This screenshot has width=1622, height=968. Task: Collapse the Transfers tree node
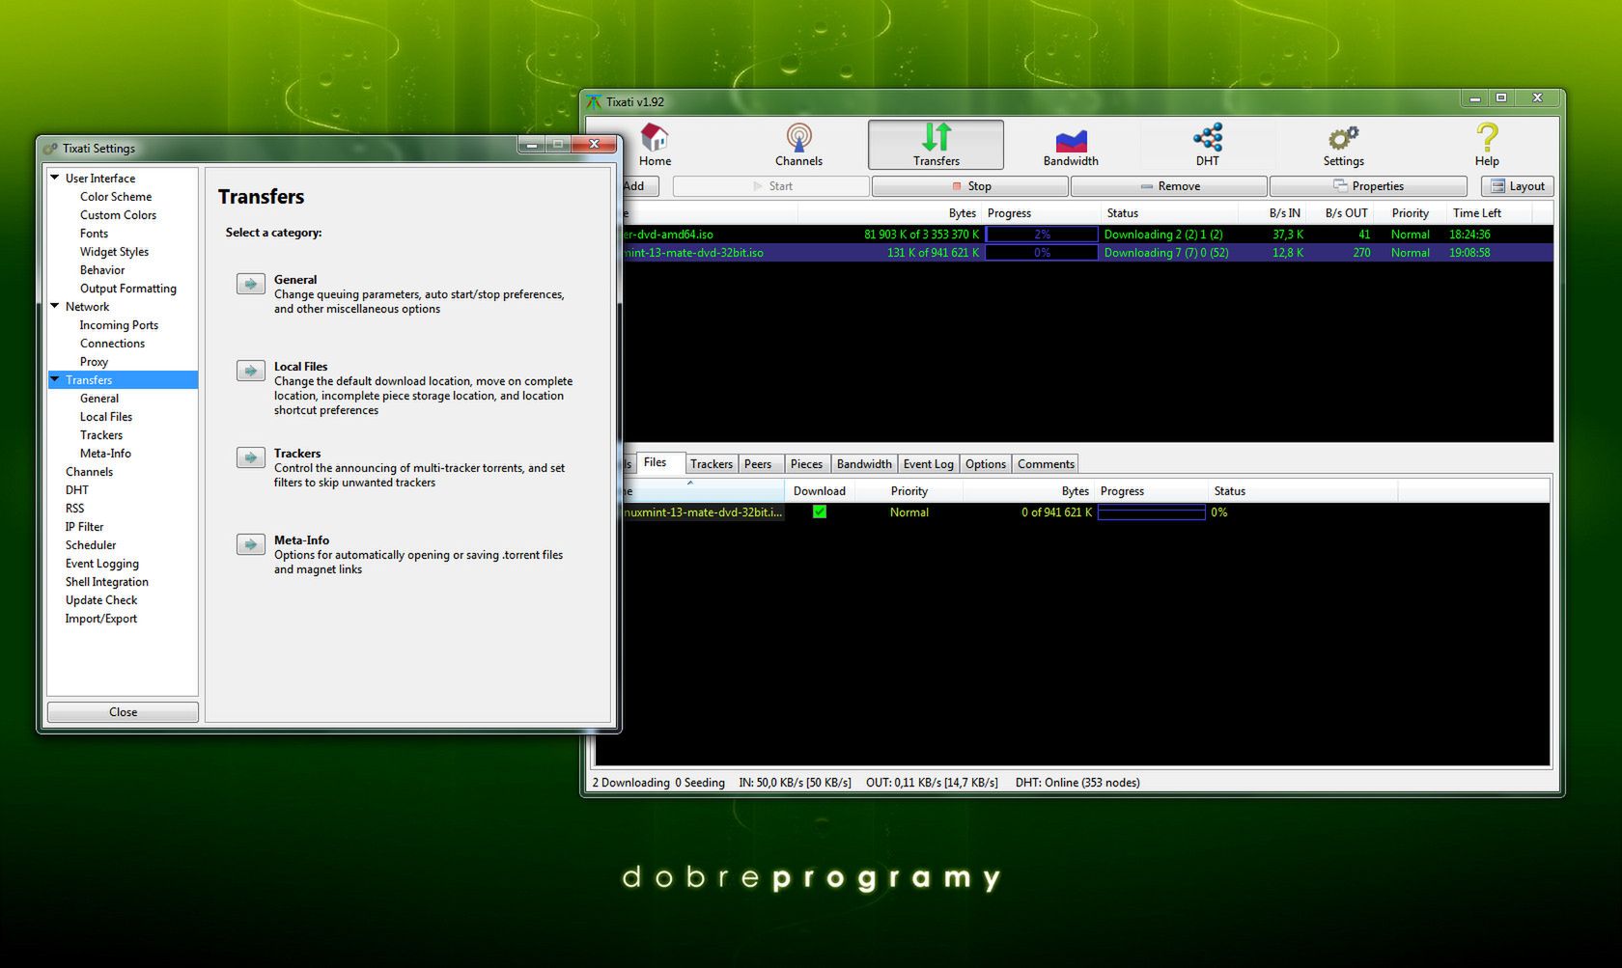(55, 379)
